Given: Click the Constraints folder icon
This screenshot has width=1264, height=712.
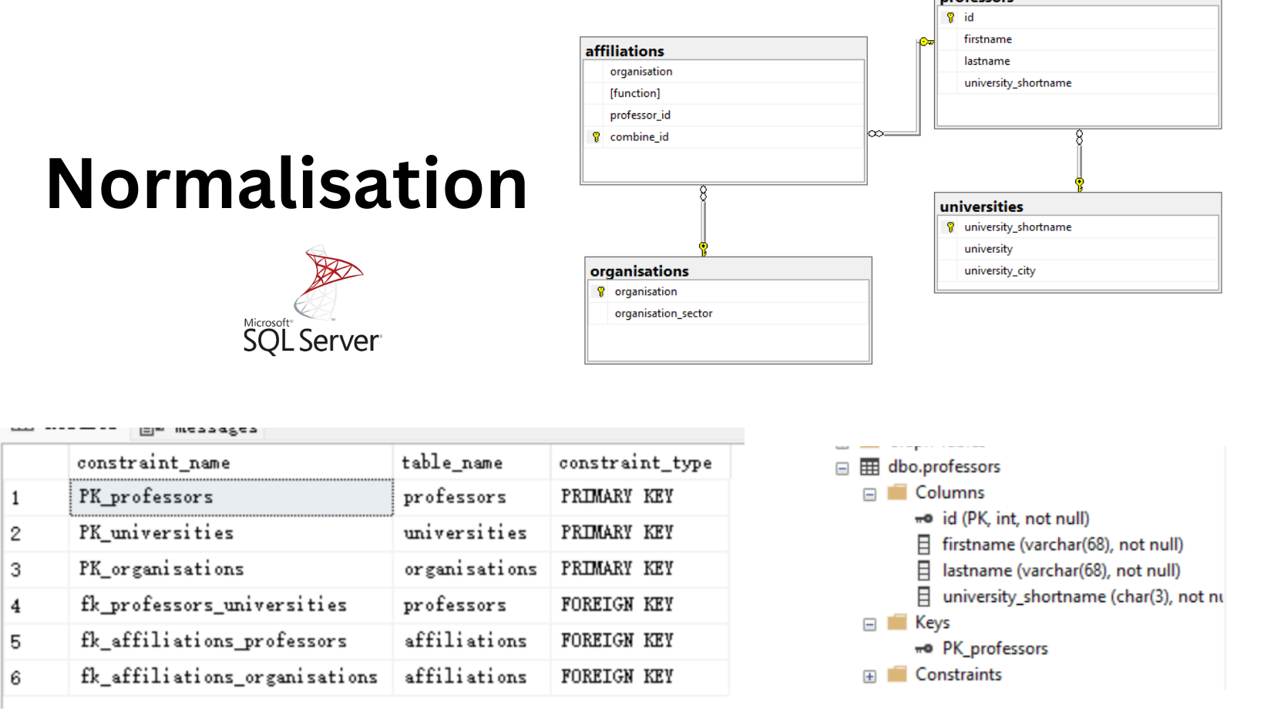Looking at the screenshot, I should (897, 675).
